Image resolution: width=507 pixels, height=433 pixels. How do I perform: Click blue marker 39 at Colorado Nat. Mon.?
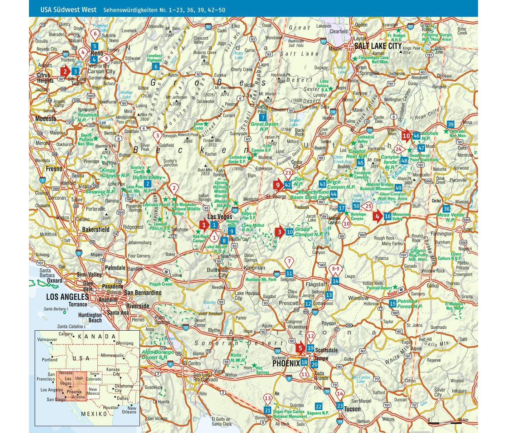450,125
